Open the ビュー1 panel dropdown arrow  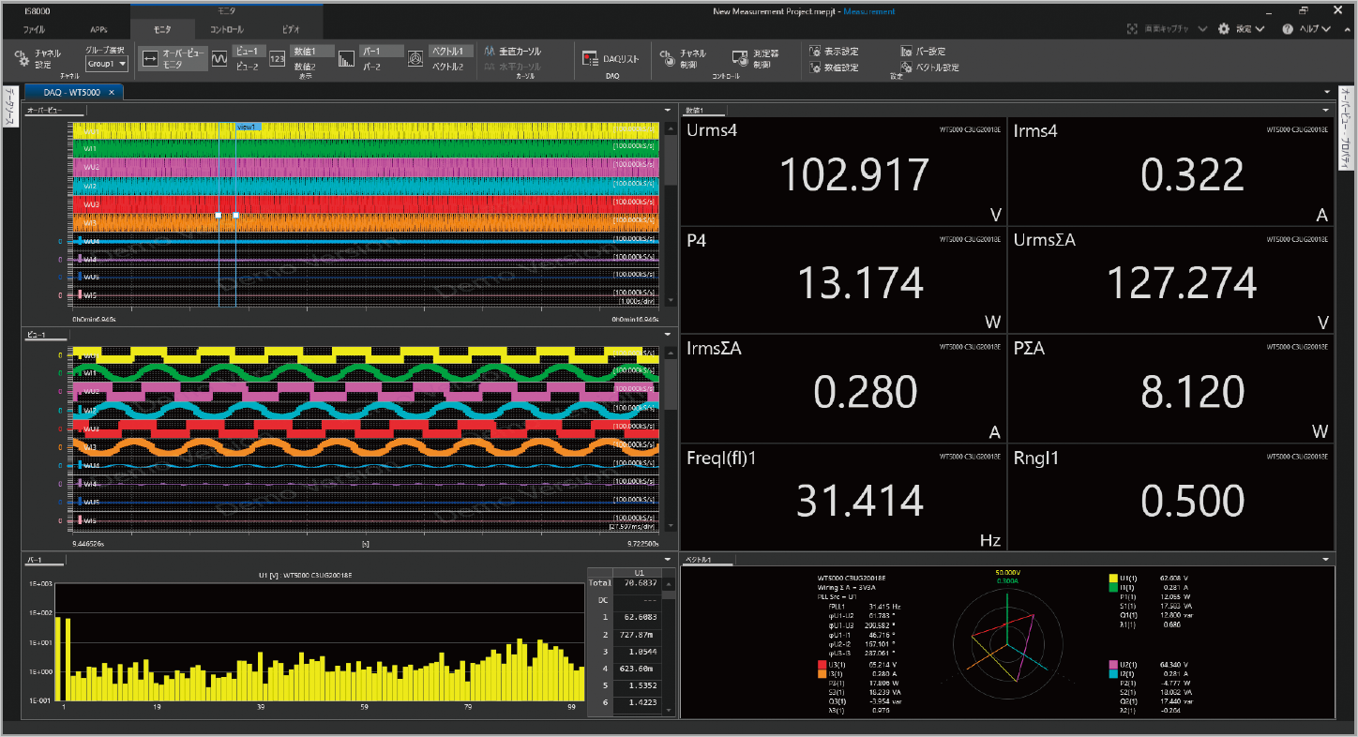667,333
